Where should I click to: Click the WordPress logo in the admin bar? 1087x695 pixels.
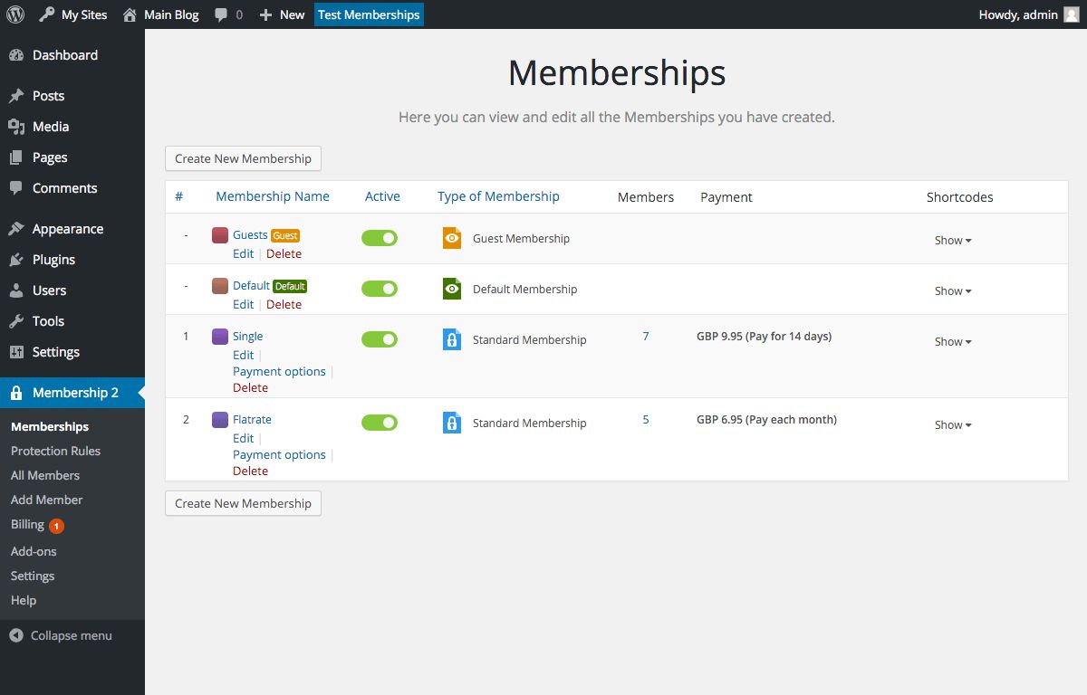click(x=14, y=14)
